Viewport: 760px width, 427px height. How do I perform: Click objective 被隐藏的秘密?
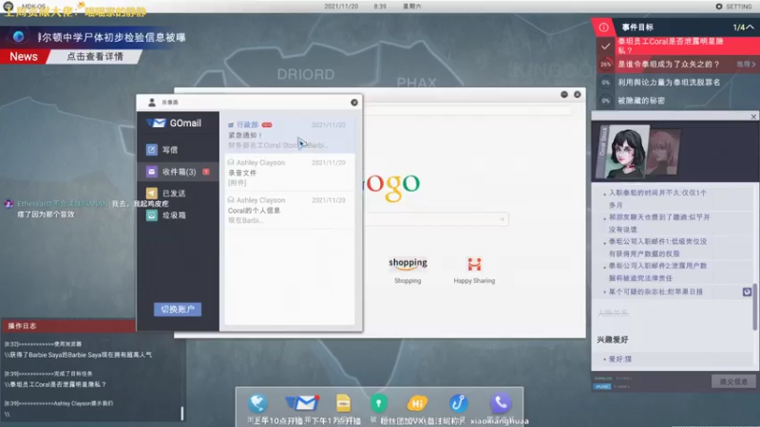[640, 101]
